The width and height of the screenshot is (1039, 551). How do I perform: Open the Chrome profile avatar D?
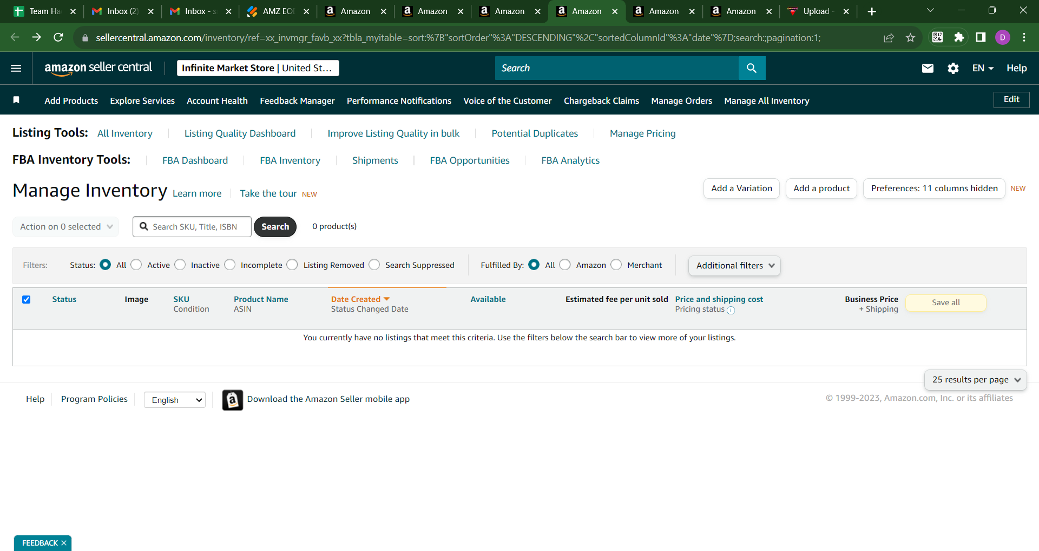1003,37
